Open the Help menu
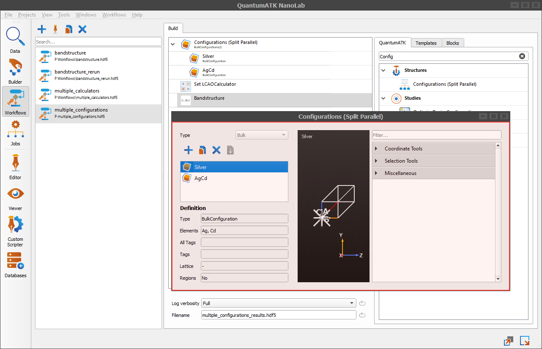Screen dimensions: 542x349 coord(137,15)
